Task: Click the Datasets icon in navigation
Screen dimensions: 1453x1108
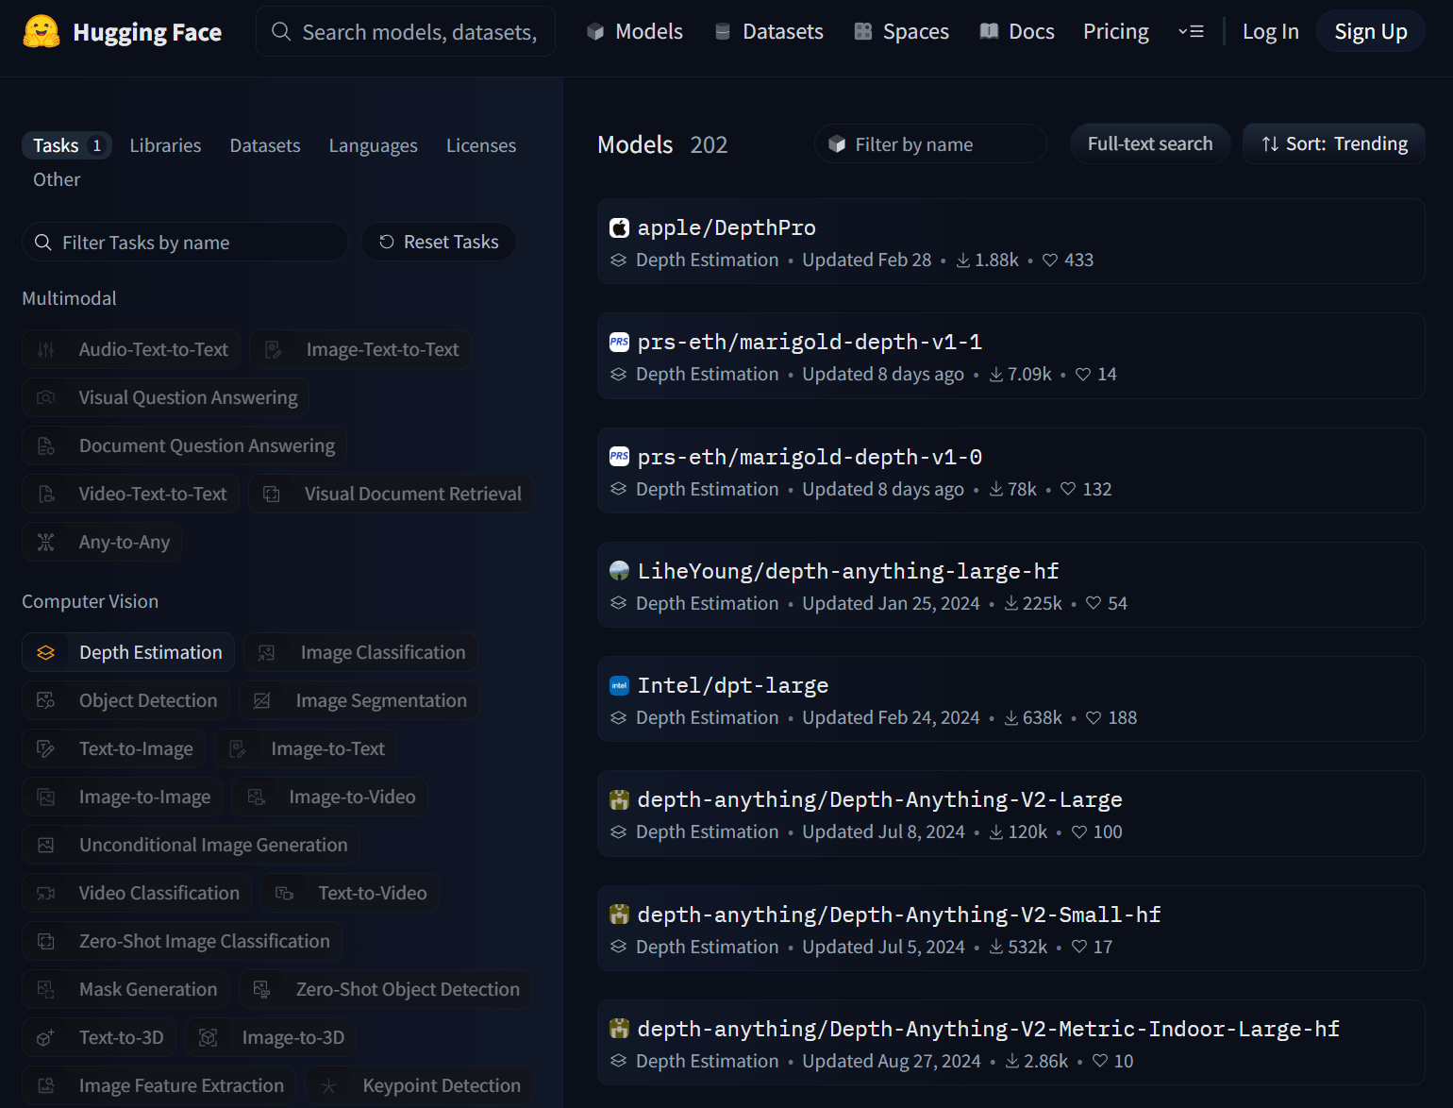Action: (723, 32)
